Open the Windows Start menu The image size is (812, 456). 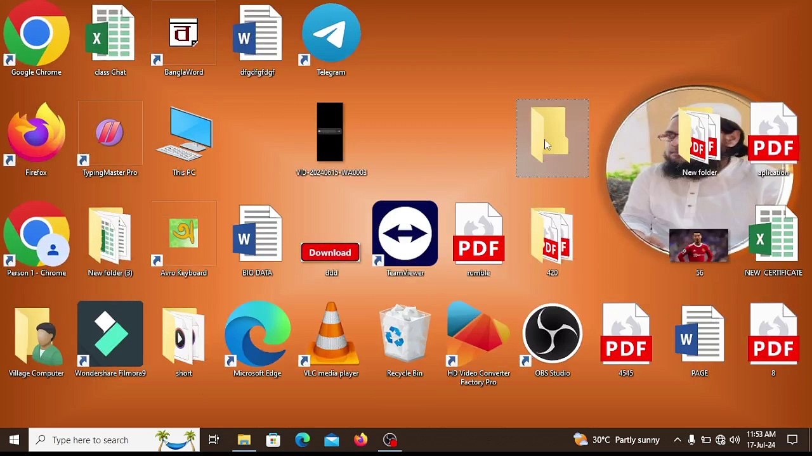point(14,440)
